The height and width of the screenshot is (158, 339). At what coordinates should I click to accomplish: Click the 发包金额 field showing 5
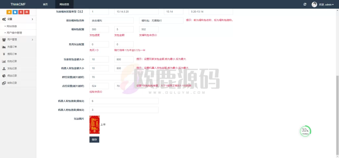tap(124, 29)
